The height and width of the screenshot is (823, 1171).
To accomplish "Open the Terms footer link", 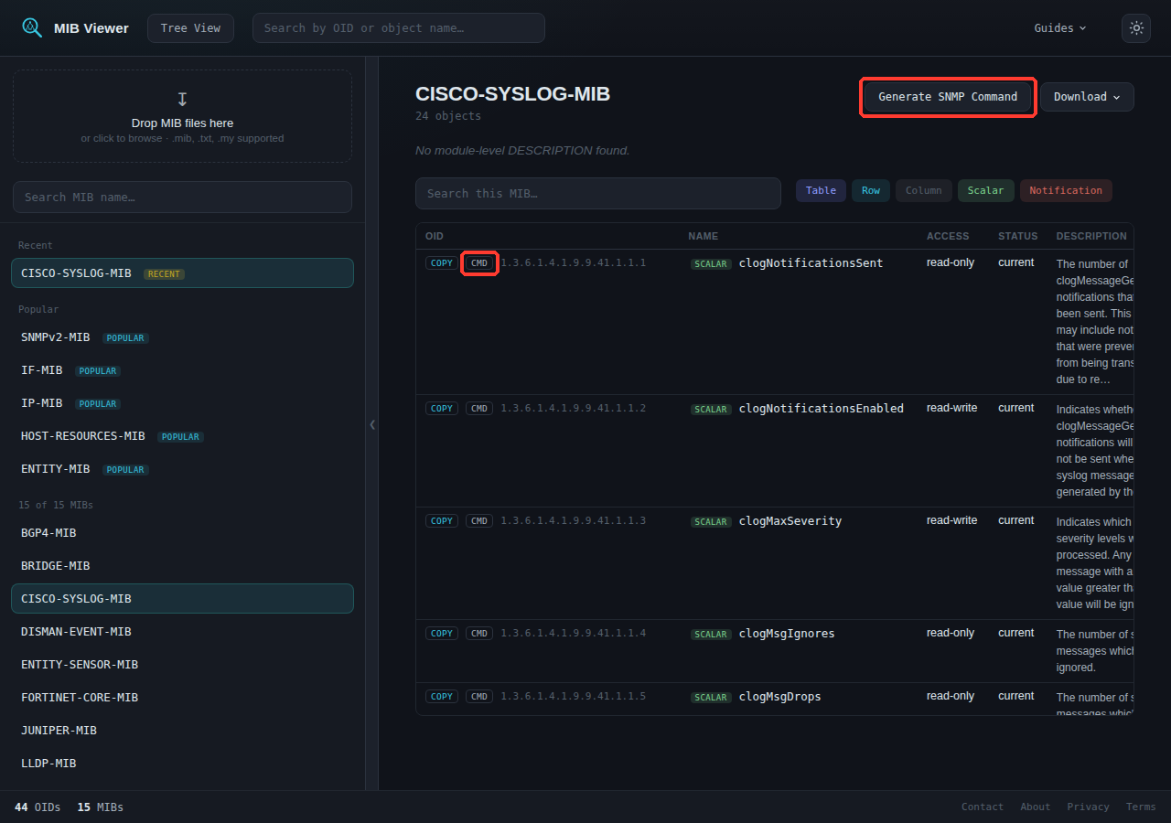I will 1141,807.
